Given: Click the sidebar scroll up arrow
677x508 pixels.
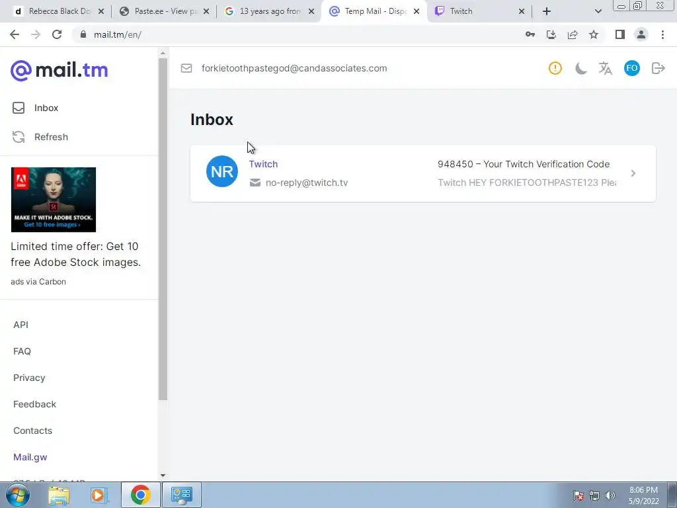Looking at the screenshot, I should (163, 54).
